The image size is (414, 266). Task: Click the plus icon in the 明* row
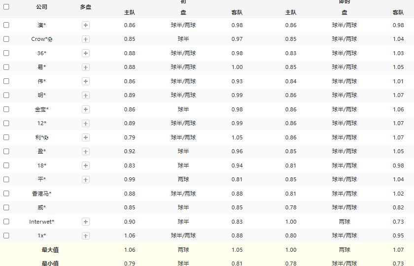86,95
